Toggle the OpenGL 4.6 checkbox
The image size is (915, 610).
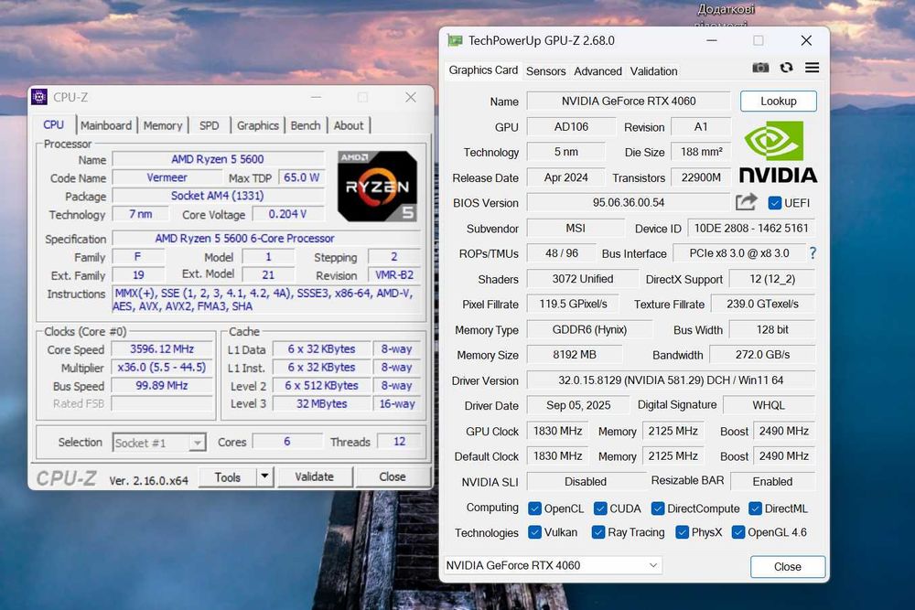pyautogui.click(x=738, y=532)
